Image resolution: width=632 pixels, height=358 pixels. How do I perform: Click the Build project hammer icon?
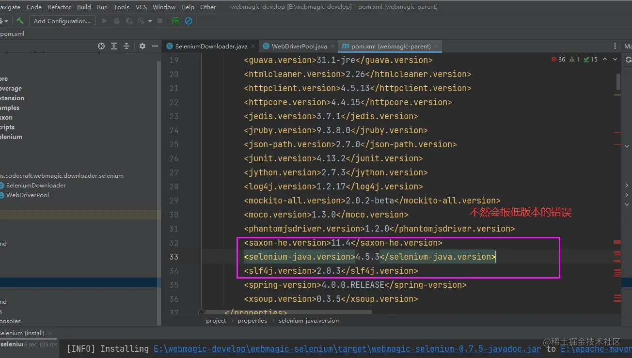(19, 21)
